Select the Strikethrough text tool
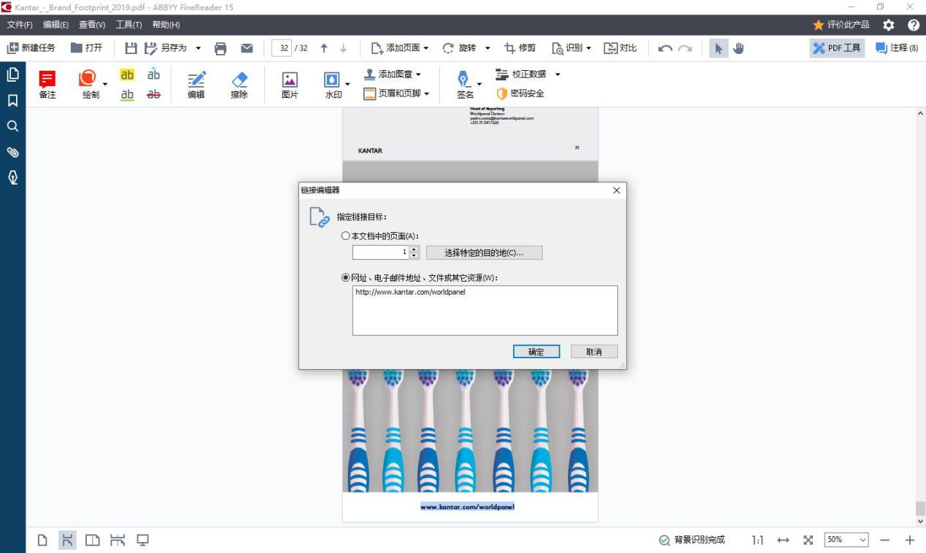926x553 pixels. point(153,94)
